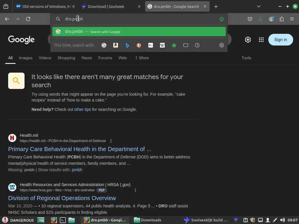This screenshot has height=224, width=299.
Task: Open options for Health.mil result
Action: [x=111, y=141]
